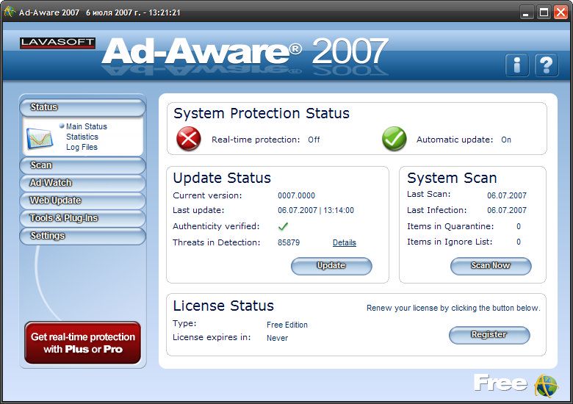Select Main Status in the sidebar
Viewport: 573px width, 404px height.
click(x=86, y=126)
